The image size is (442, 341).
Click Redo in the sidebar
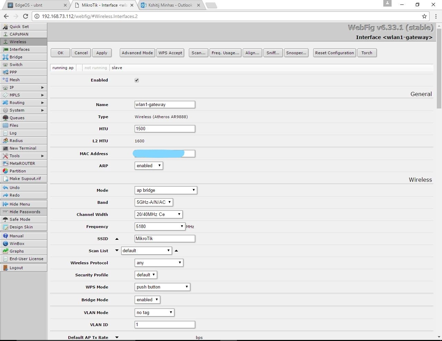coord(23,195)
